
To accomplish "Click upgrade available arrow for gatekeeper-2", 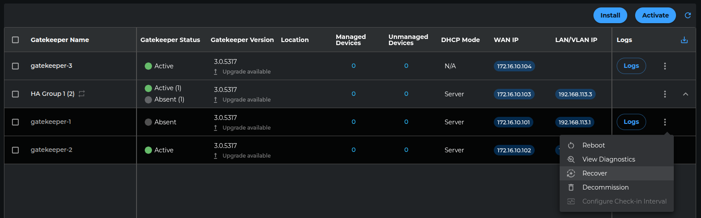I will (x=216, y=156).
